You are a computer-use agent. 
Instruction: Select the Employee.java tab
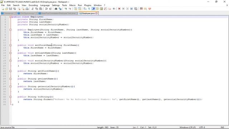pyautogui.click(x=88, y=13)
